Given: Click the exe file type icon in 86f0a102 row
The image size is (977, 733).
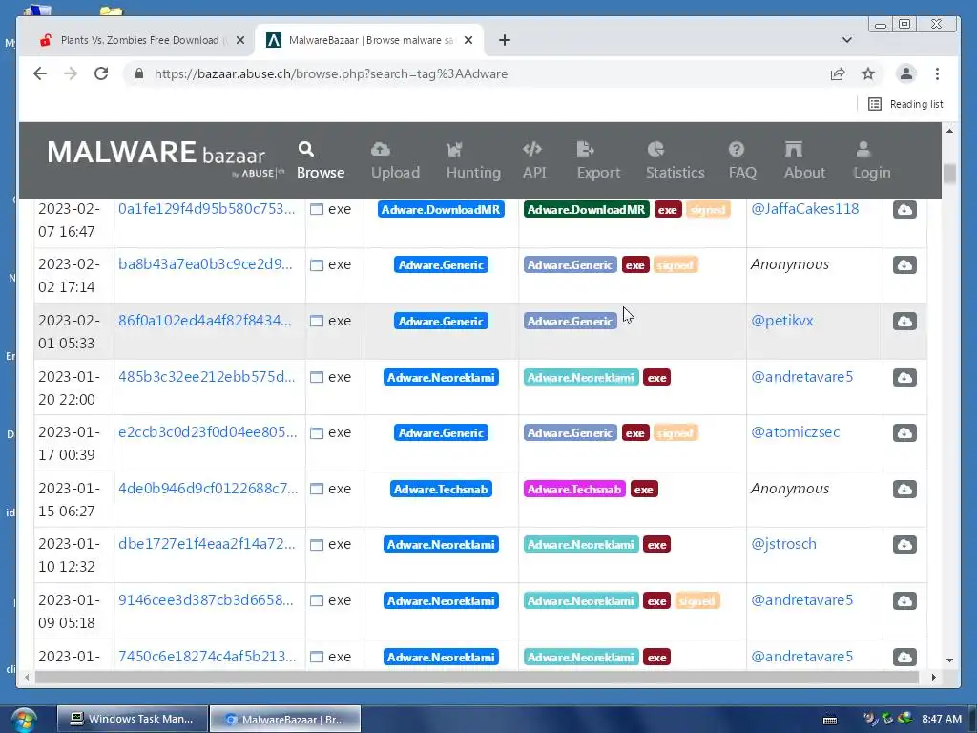Looking at the screenshot, I should click(317, 321).
